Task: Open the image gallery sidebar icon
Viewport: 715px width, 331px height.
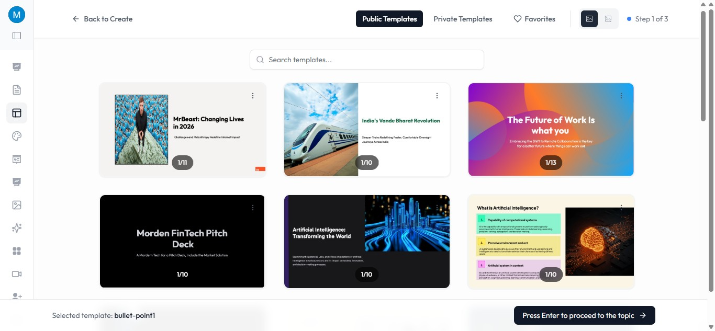Action: click(17, 205)
